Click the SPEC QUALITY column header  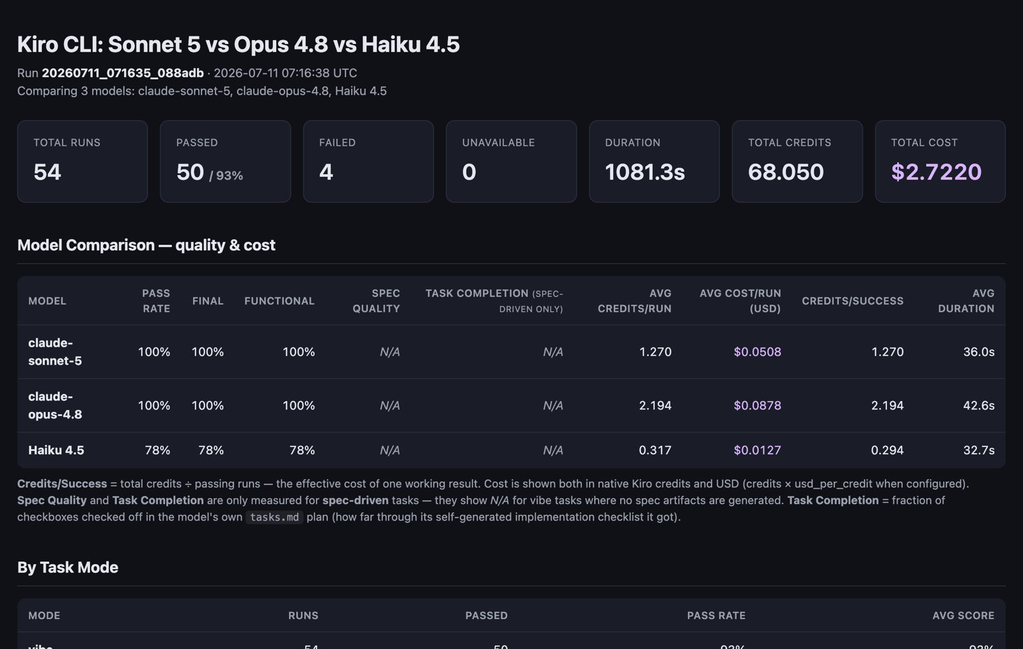point(377,301)
